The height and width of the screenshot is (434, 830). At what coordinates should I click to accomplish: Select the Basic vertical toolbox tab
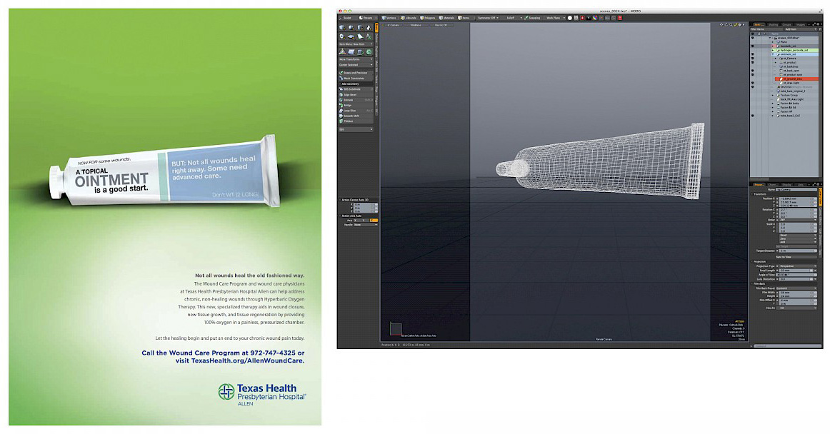[376, 28]
